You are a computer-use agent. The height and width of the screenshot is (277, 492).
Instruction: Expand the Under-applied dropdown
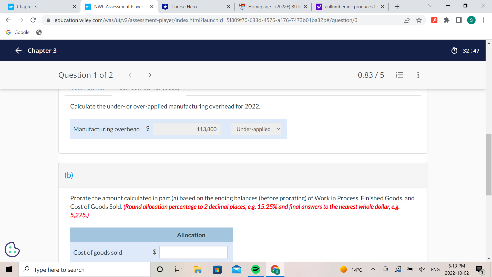[x=256, y=129]
